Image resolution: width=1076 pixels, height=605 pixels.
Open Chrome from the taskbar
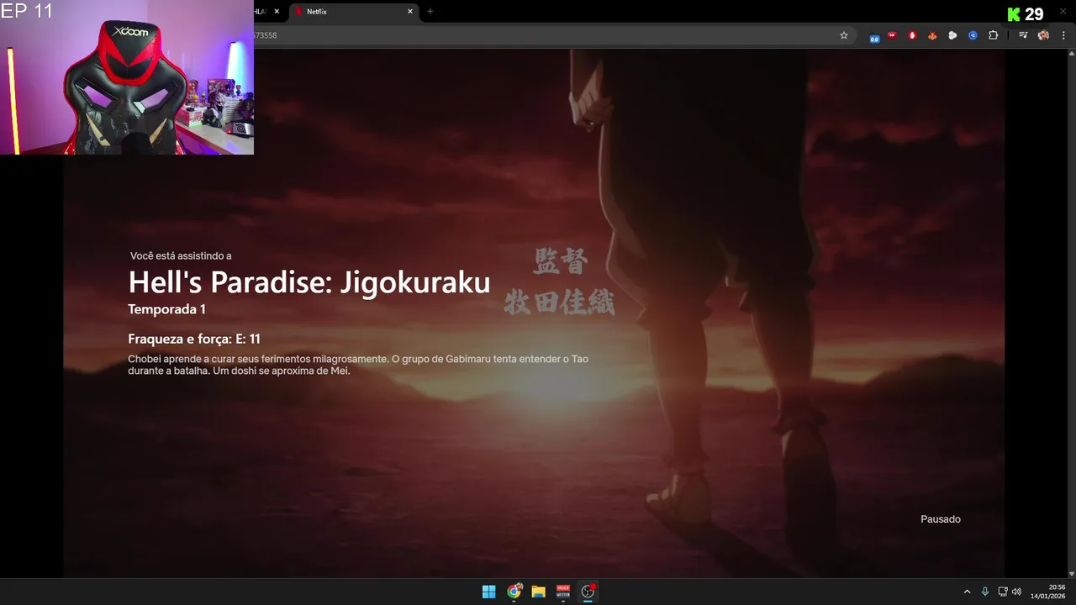514,592
